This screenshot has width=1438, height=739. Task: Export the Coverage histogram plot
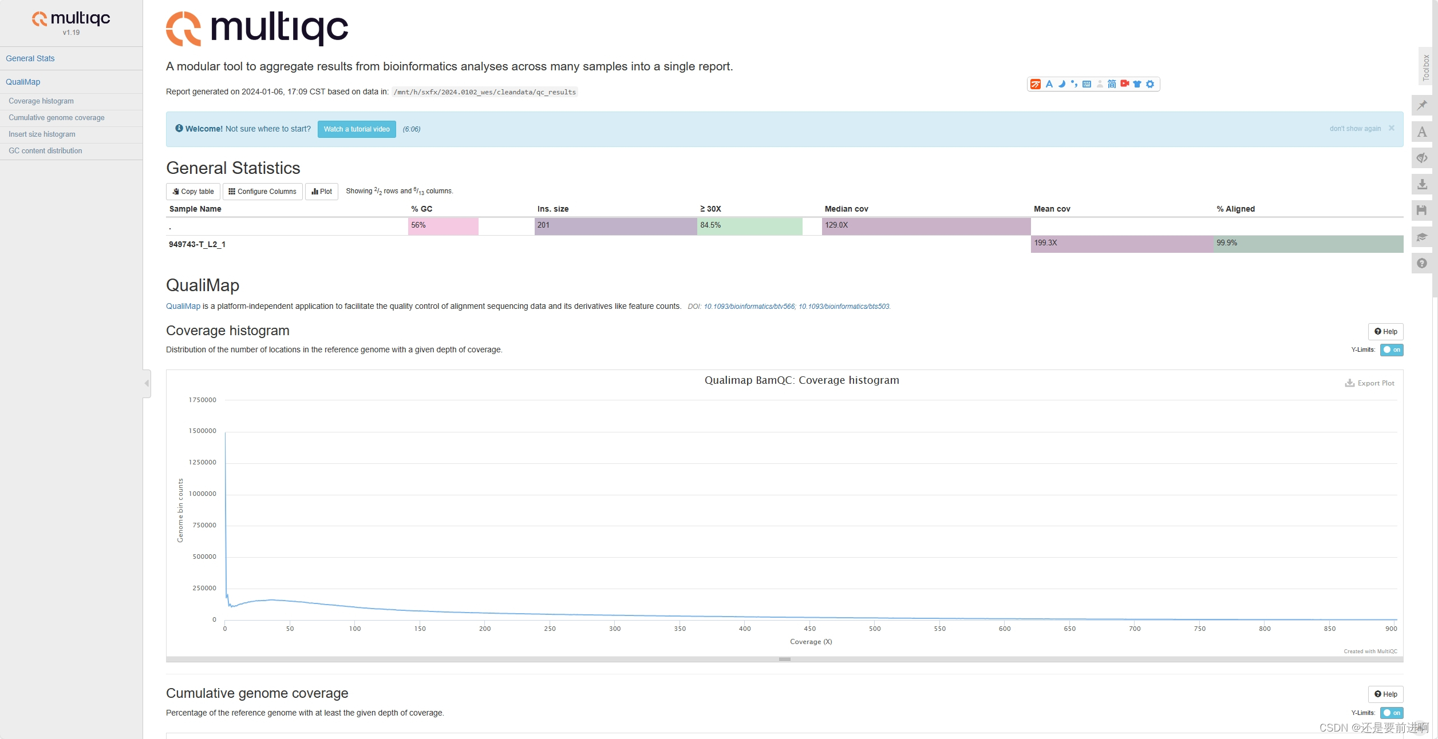(x=1369, y=383)
